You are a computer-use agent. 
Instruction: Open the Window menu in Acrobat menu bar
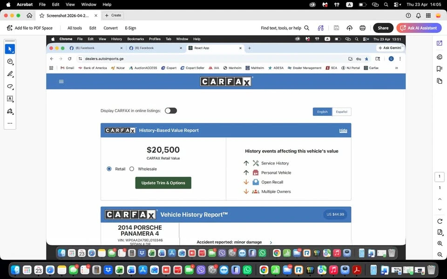tap(88, 5)
